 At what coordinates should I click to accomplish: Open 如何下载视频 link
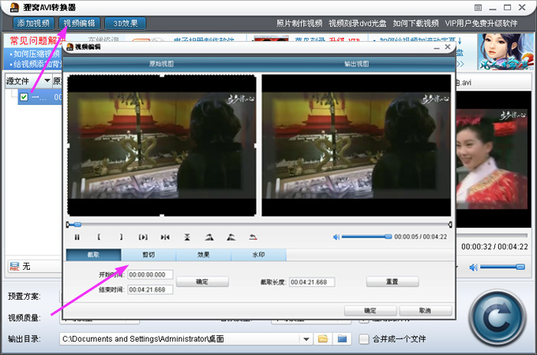(x=415, y=23)
